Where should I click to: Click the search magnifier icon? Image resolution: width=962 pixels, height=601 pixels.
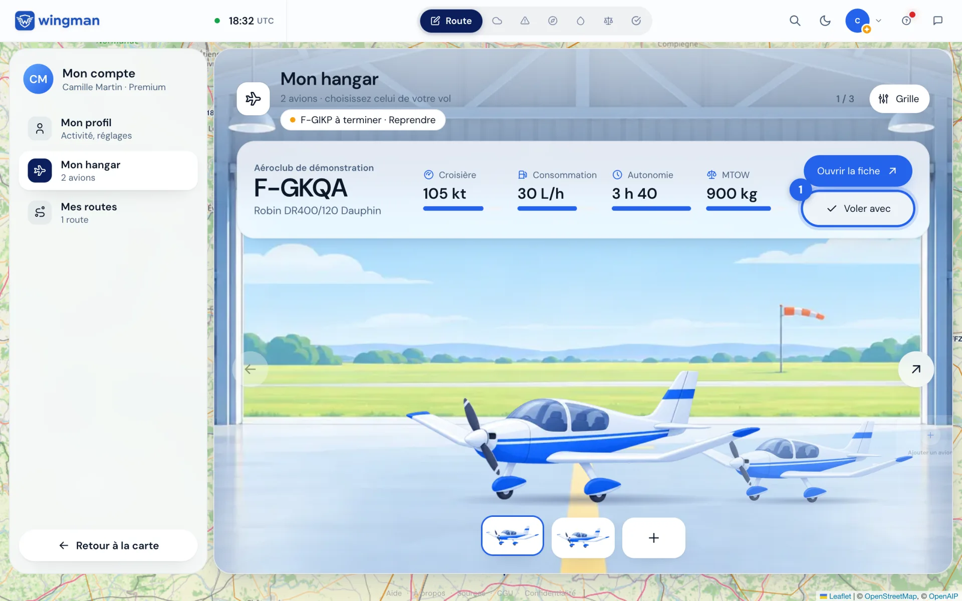coord(795,21)
